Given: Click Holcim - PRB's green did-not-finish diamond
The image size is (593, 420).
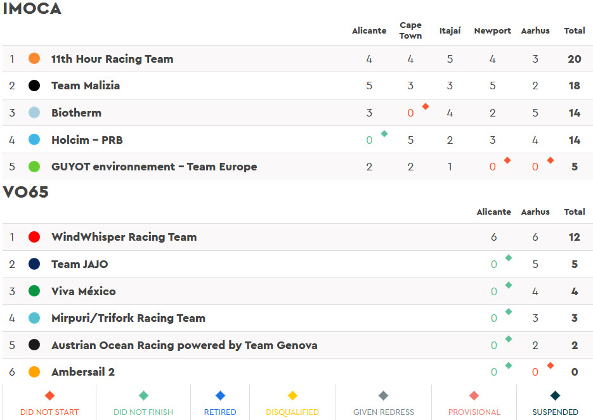Looking at the screenshot, I should [x=384, y=133].
